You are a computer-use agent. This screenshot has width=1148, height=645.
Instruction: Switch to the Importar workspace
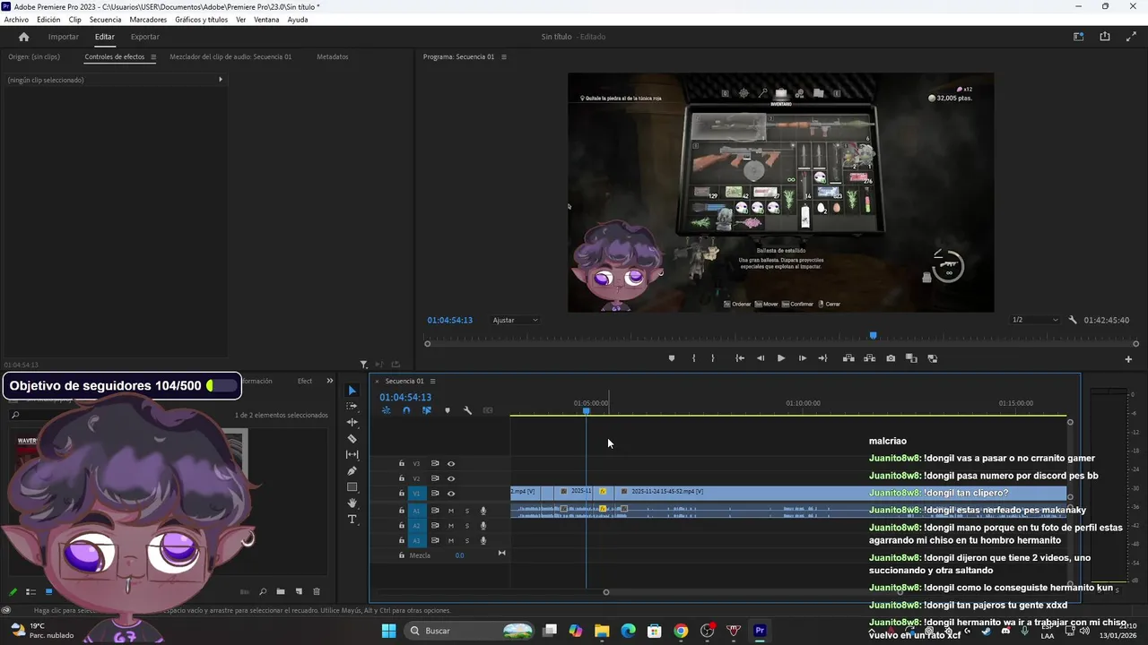[64, 37]
